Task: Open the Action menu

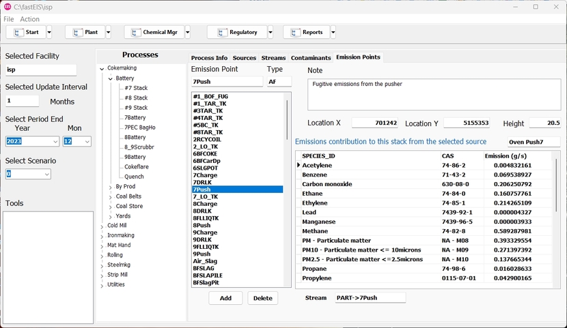Action: coord(29,19)
